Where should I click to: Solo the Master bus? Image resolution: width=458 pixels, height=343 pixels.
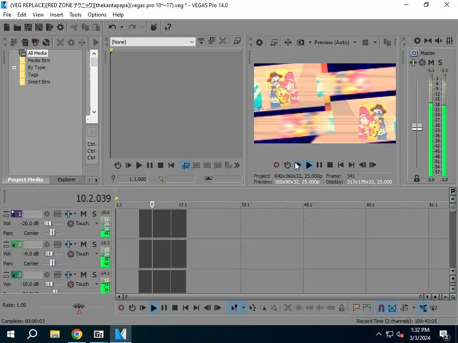click(440, 62)
